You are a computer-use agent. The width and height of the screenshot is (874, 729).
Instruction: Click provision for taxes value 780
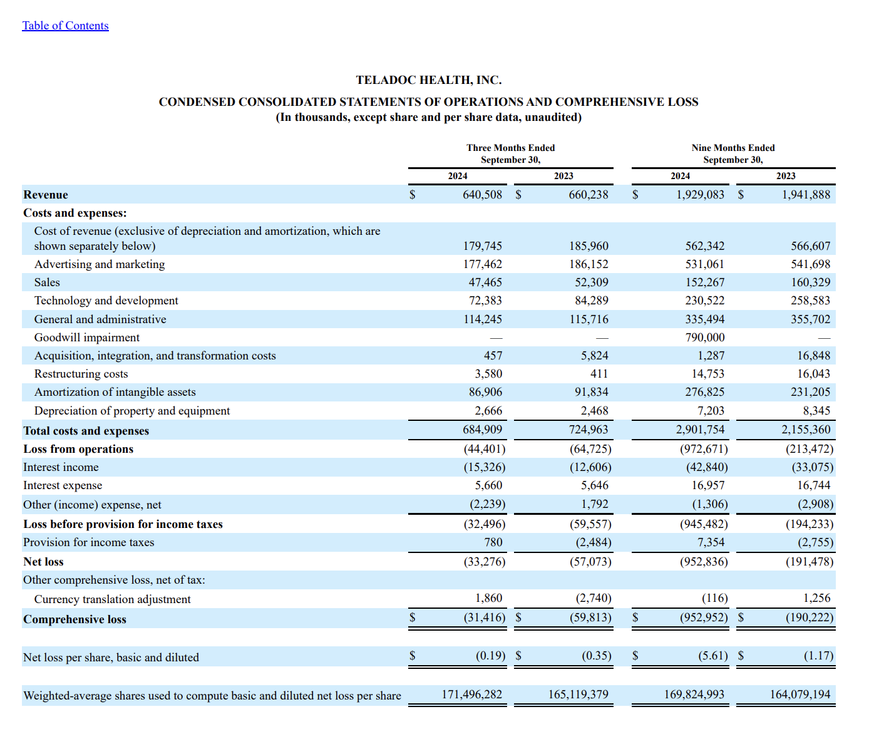(x=493, y=542)
